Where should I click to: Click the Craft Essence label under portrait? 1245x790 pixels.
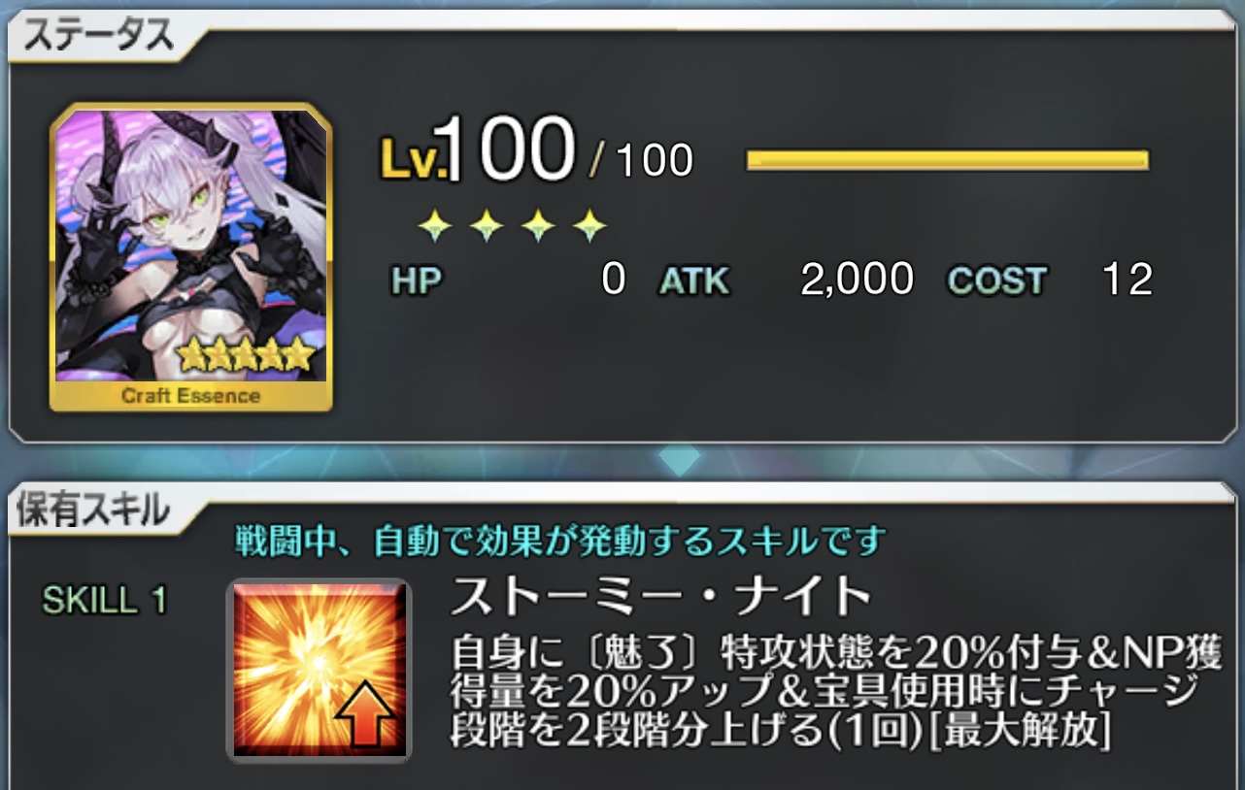tap(191, 396)
